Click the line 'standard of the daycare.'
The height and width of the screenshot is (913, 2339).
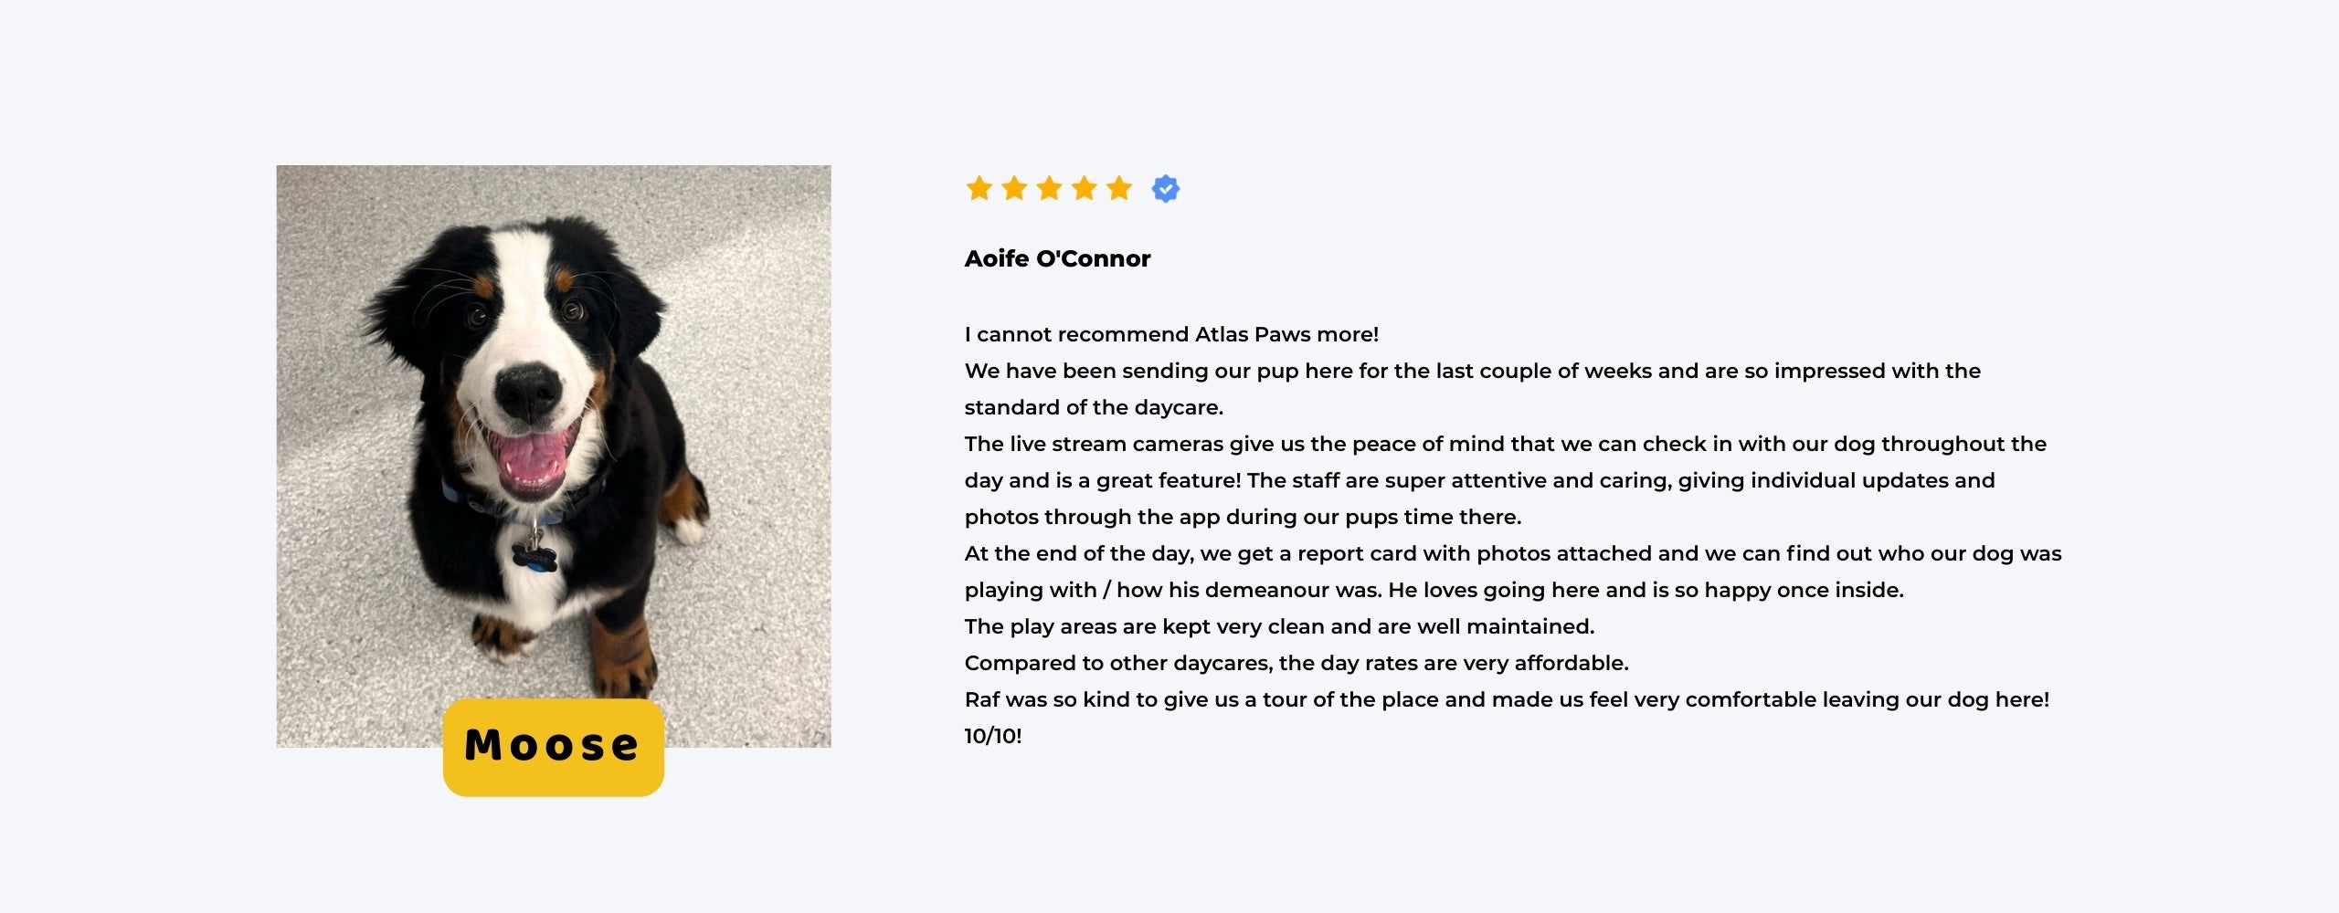click(x=1094, y=407)
